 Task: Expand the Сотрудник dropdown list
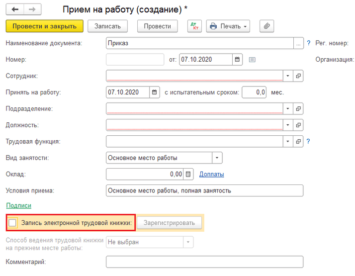click(288, 76)
